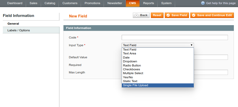Choose Radio Button from the list
This screenshot has height=107, width=238.
(132, 65)
